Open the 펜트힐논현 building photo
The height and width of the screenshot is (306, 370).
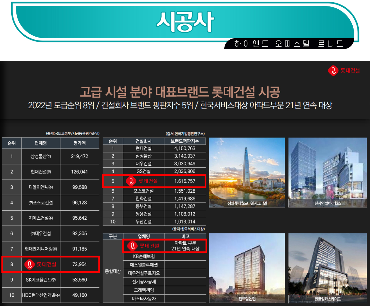[x=247, y=268]
